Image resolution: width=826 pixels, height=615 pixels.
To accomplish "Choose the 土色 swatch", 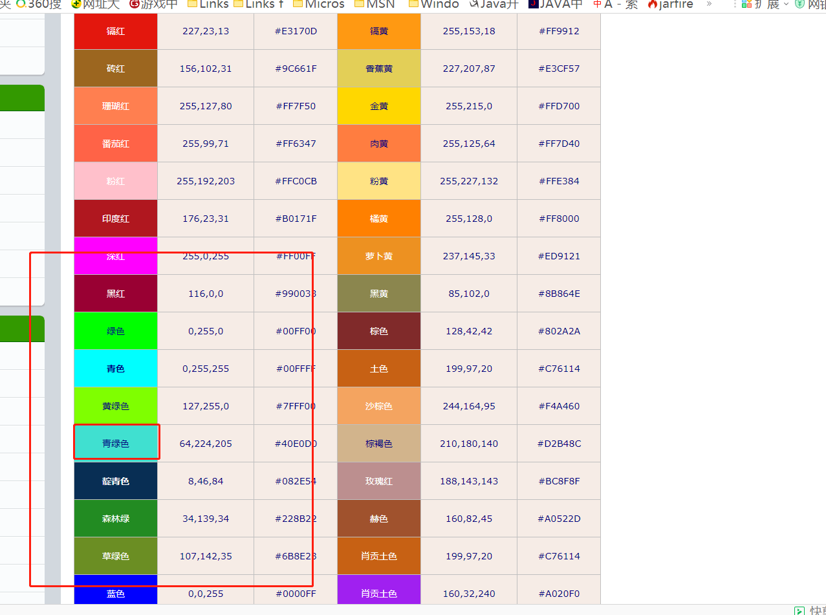I will 379,369.
